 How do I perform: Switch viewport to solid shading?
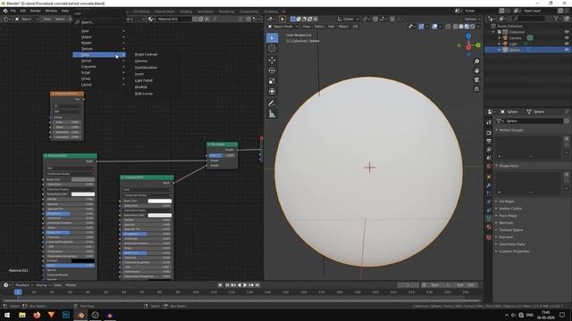point(461,27)
